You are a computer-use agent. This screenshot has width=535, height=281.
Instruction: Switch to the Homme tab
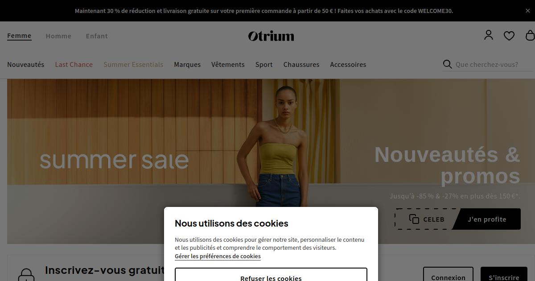click(x=58, y=36)
